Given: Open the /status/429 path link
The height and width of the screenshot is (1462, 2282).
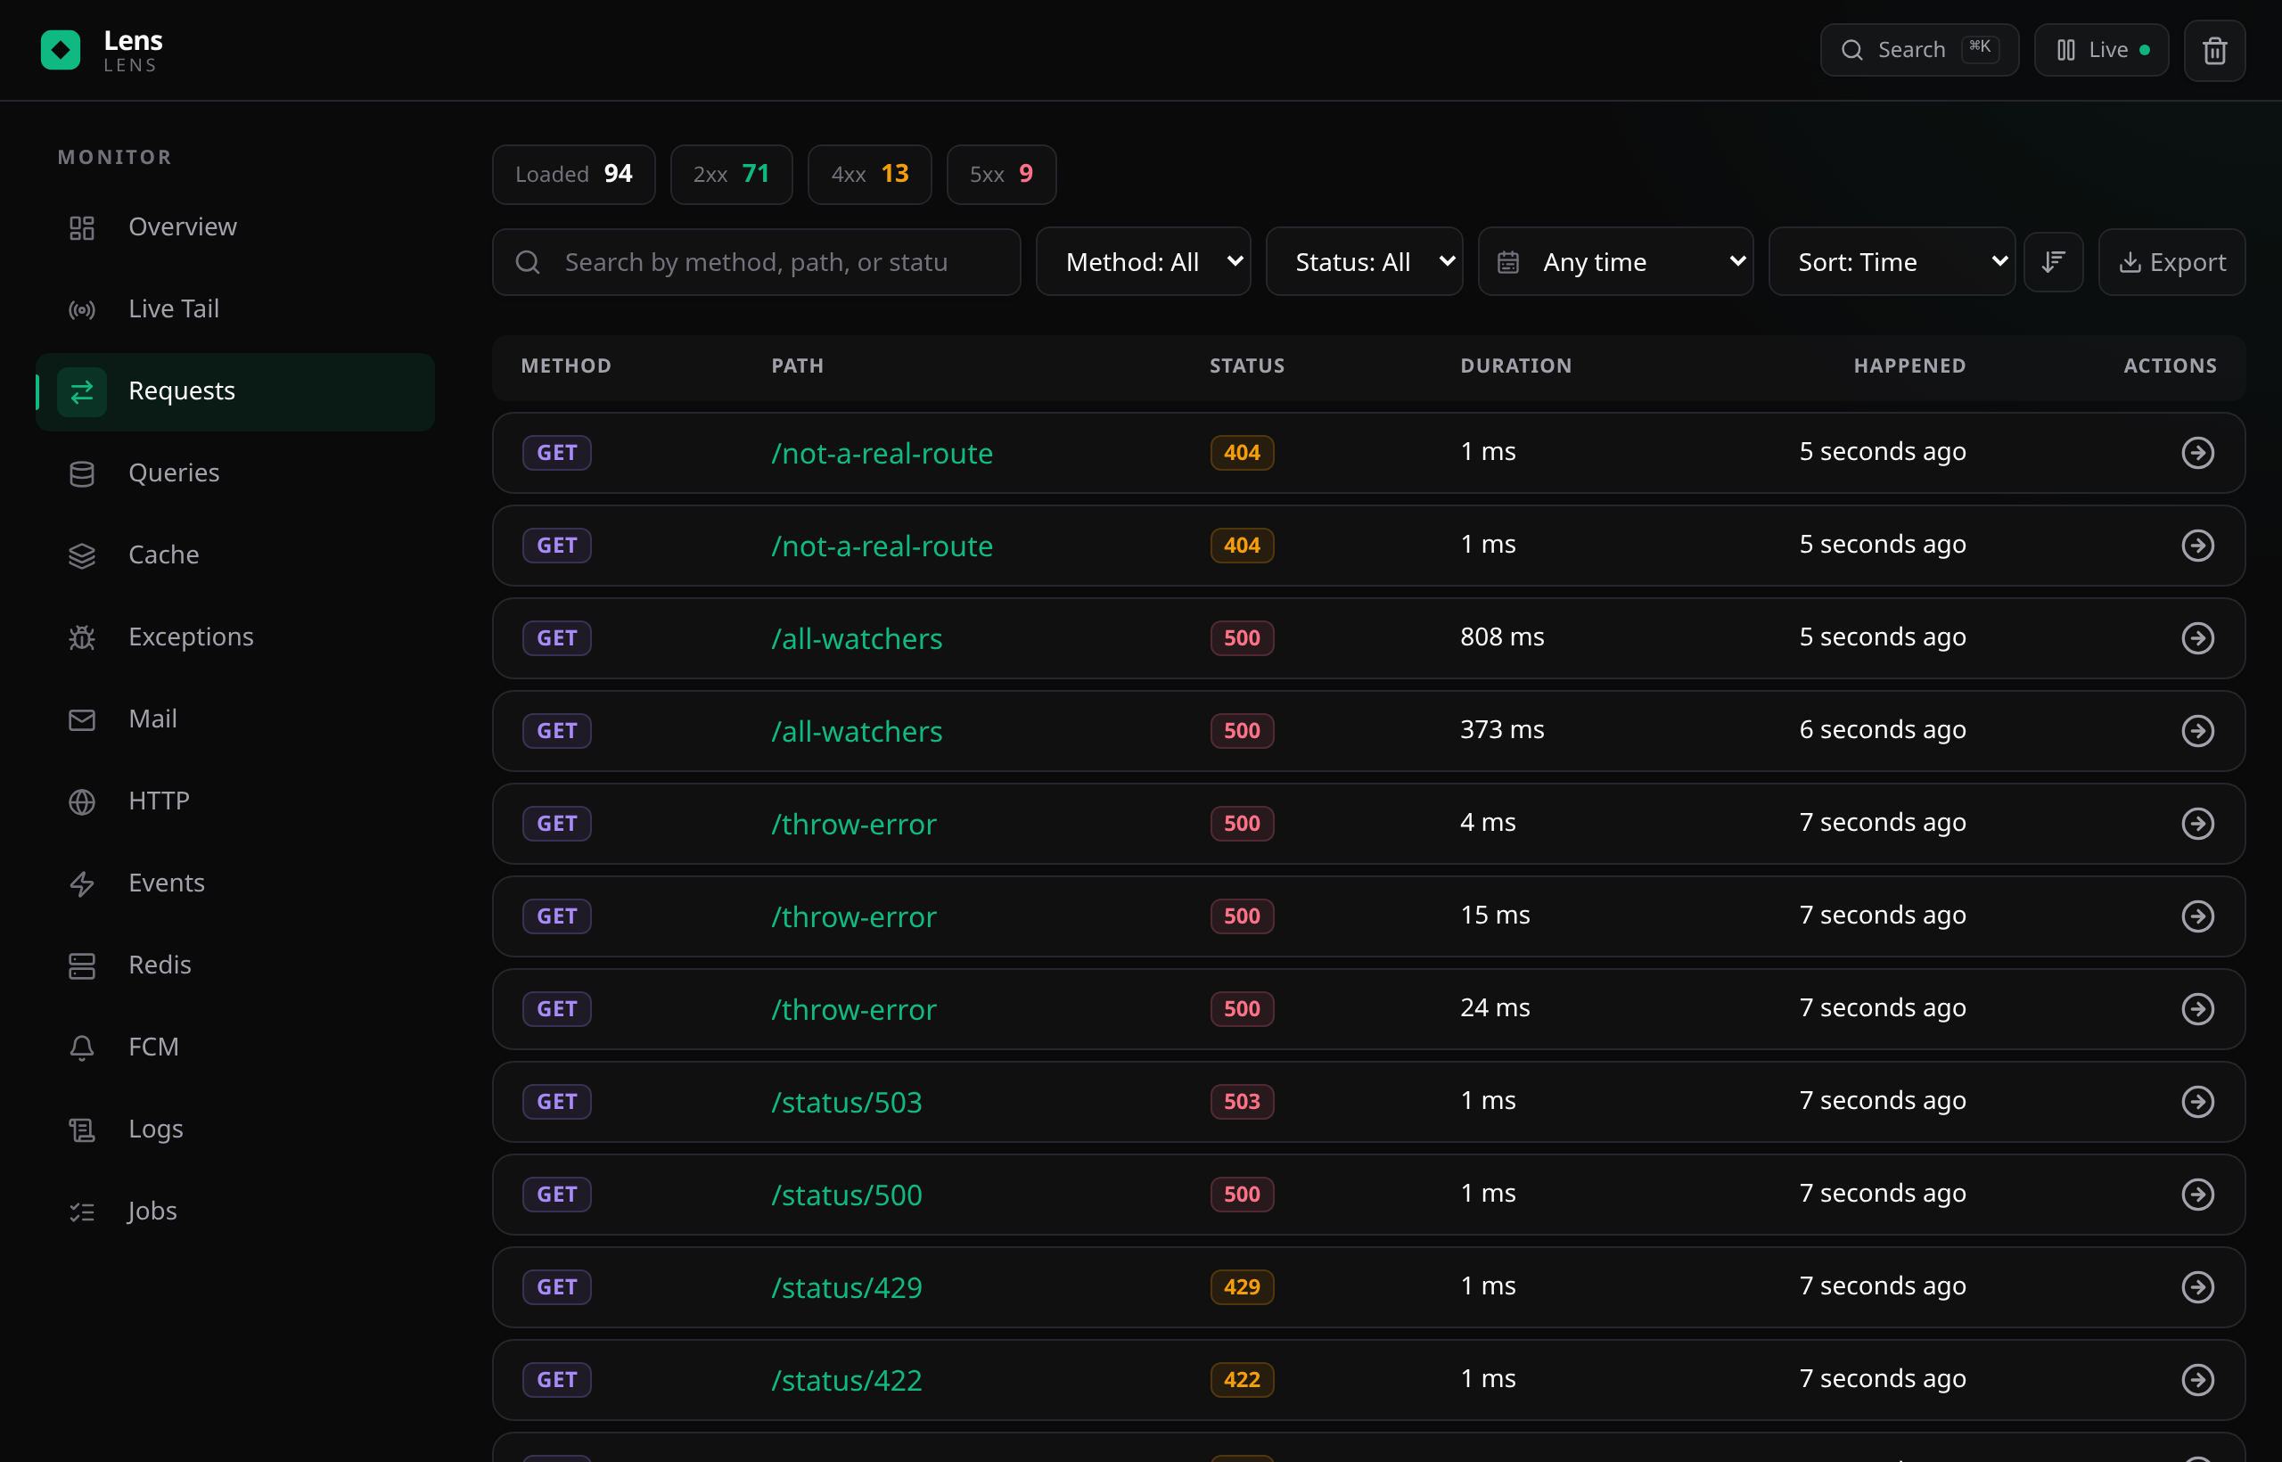Looking at the screenshot, I should point(847,1288).
